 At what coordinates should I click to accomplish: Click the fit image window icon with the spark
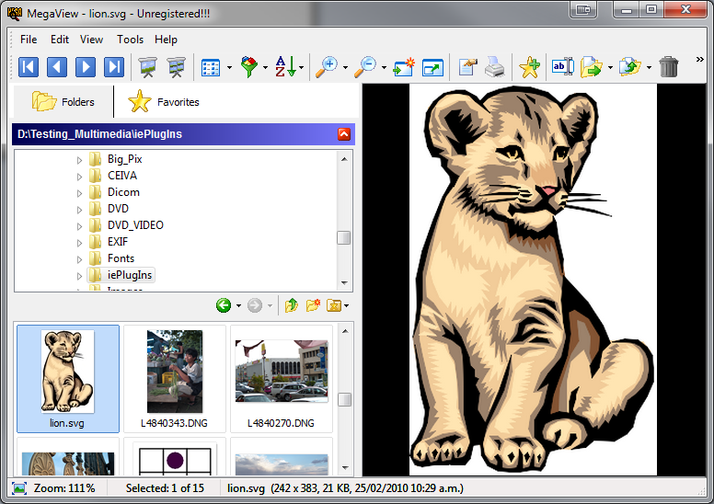[404, 67]
